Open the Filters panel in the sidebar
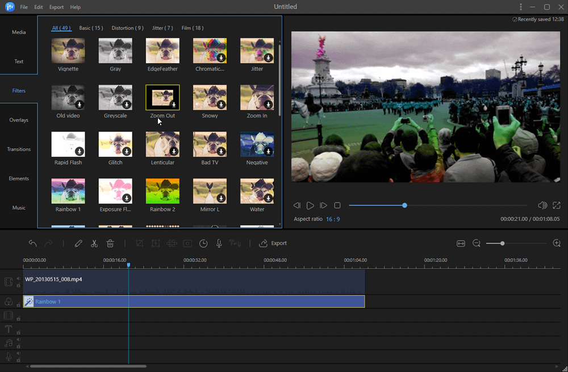 coord(19,90)
